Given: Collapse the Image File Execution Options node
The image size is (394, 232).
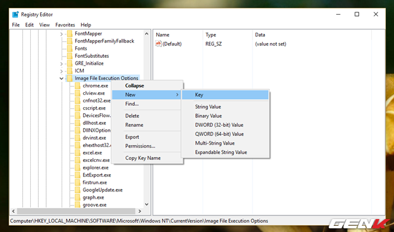Looking at the screenshot, I should pos(62,78).
